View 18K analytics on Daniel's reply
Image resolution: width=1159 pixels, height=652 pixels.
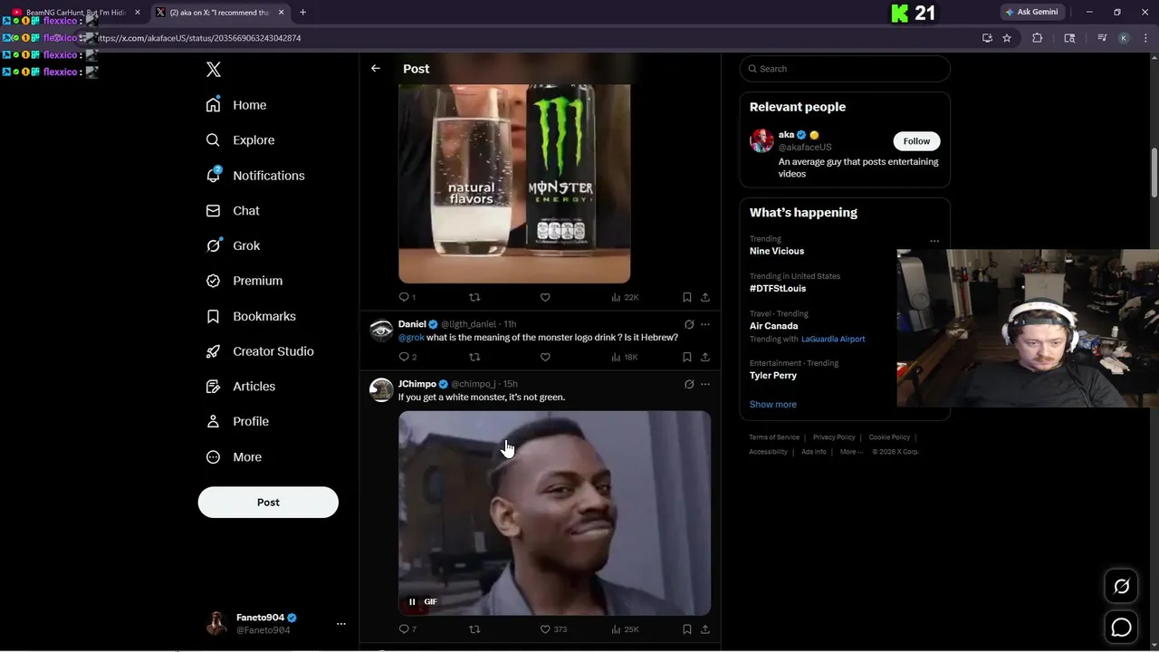(625, 357)
